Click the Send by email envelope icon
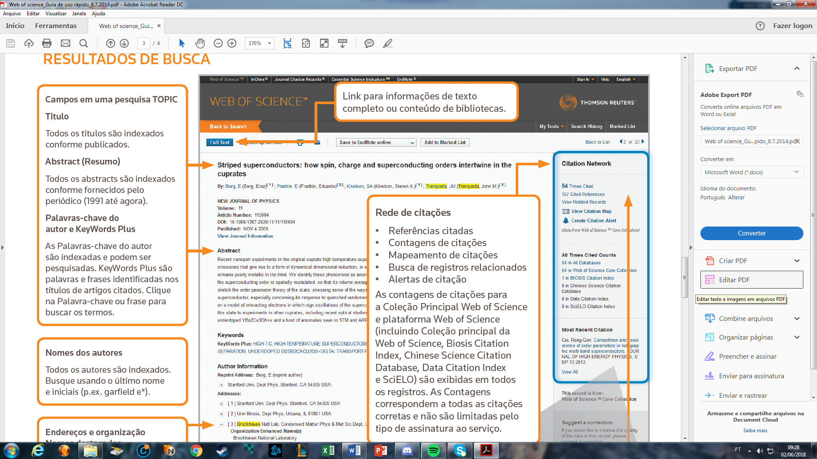Image resolution: width=817 pixels, height=459 pixels. [x=65, y=43]
